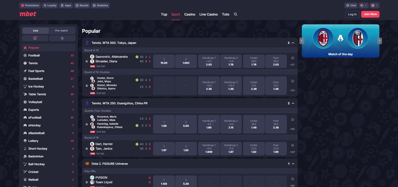Expand +57 more markets for Sasnovich match
Screen dimensions: 398x187
point(292,65)
